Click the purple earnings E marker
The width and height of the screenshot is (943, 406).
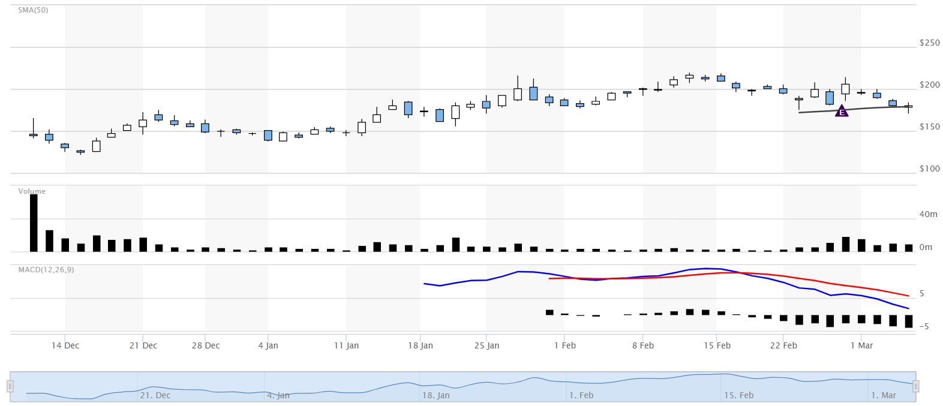[x=842, y=112]
